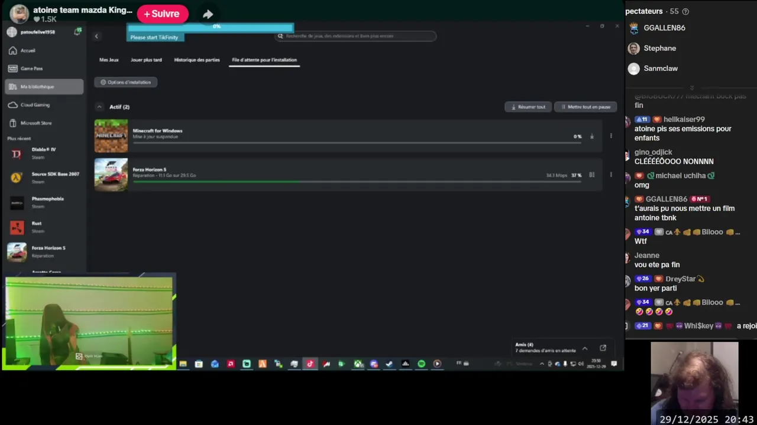Image resolution: width=757 pixels, height=425 pixels.
Task: Focus the game search field
Action: click(356, 36)
